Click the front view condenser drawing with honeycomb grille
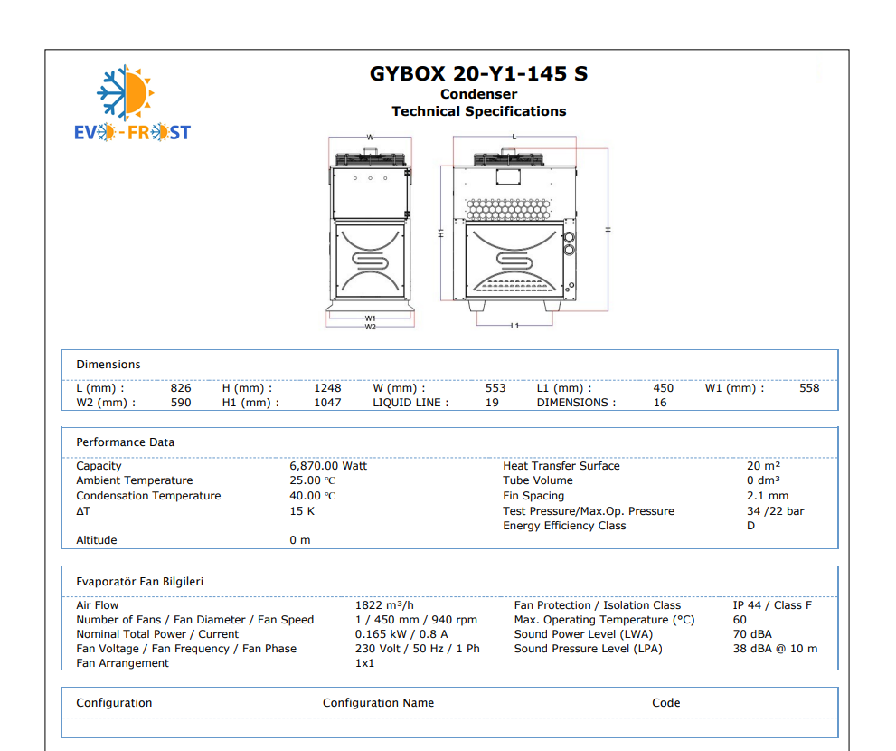The height and width of the screenshot is (751, 896). click(524, 232)
